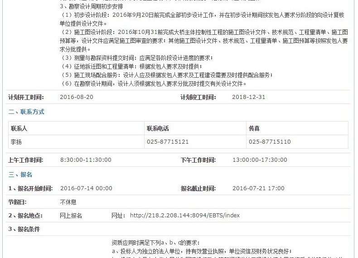Click the 联系人 column header

coord(19,128)
